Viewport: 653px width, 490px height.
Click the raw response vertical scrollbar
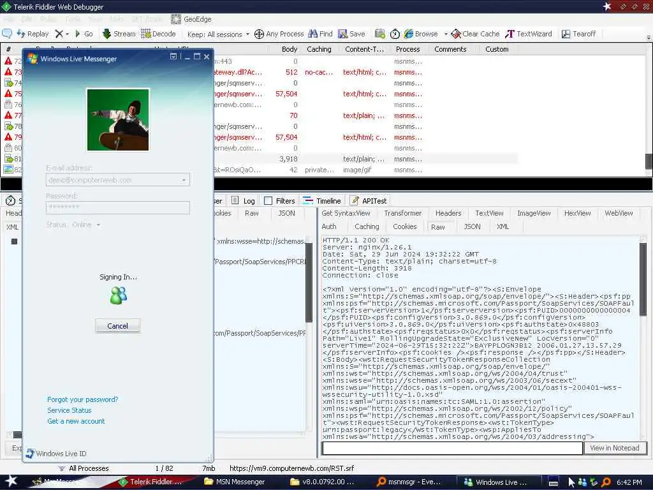pyautogui.click(x=643, y=279)
